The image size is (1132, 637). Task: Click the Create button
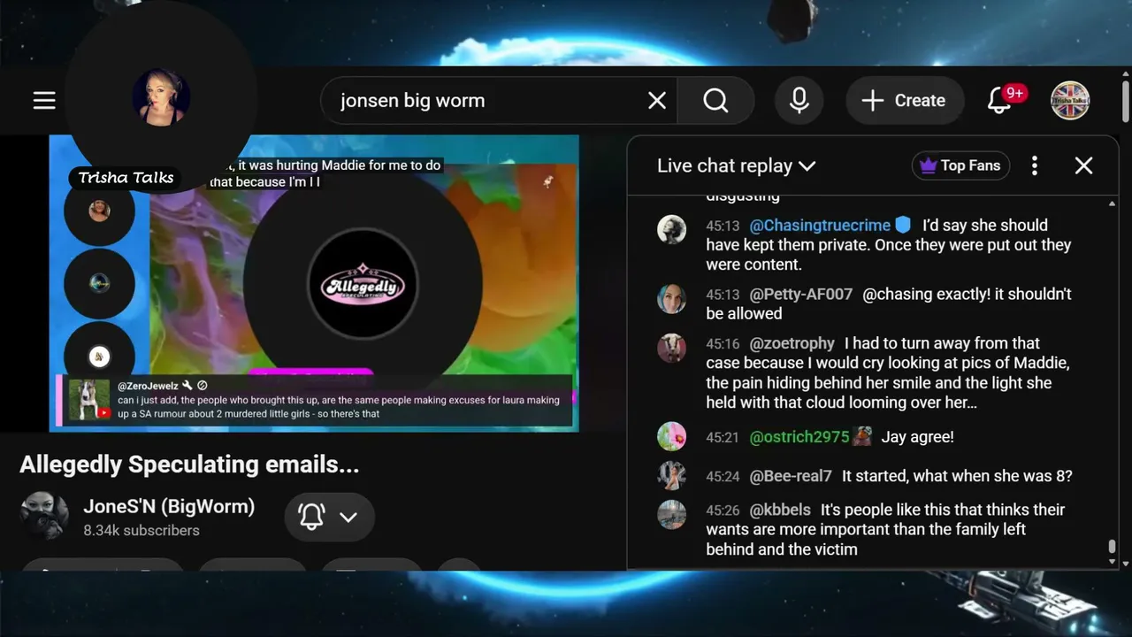pyautogui.click(x=905, y=101)
